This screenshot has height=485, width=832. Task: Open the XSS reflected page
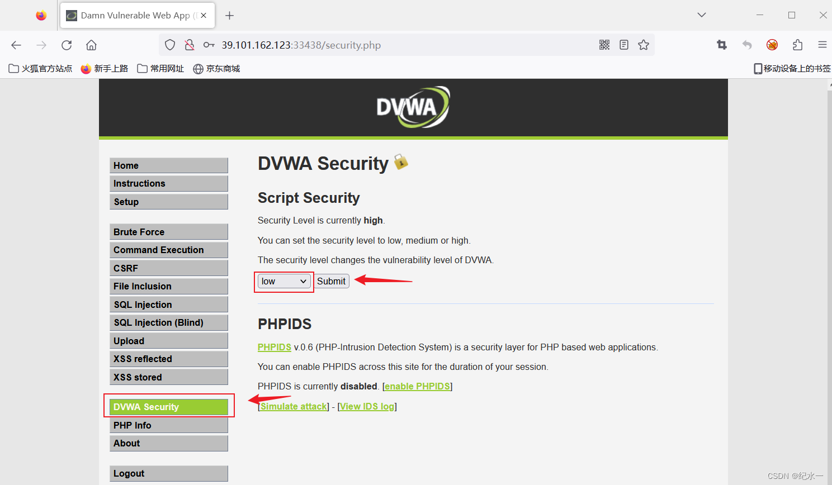tap(169, 359)
